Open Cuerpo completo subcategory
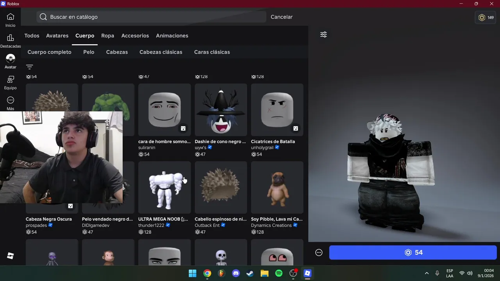The image size is (500, 281). point(49,52)
